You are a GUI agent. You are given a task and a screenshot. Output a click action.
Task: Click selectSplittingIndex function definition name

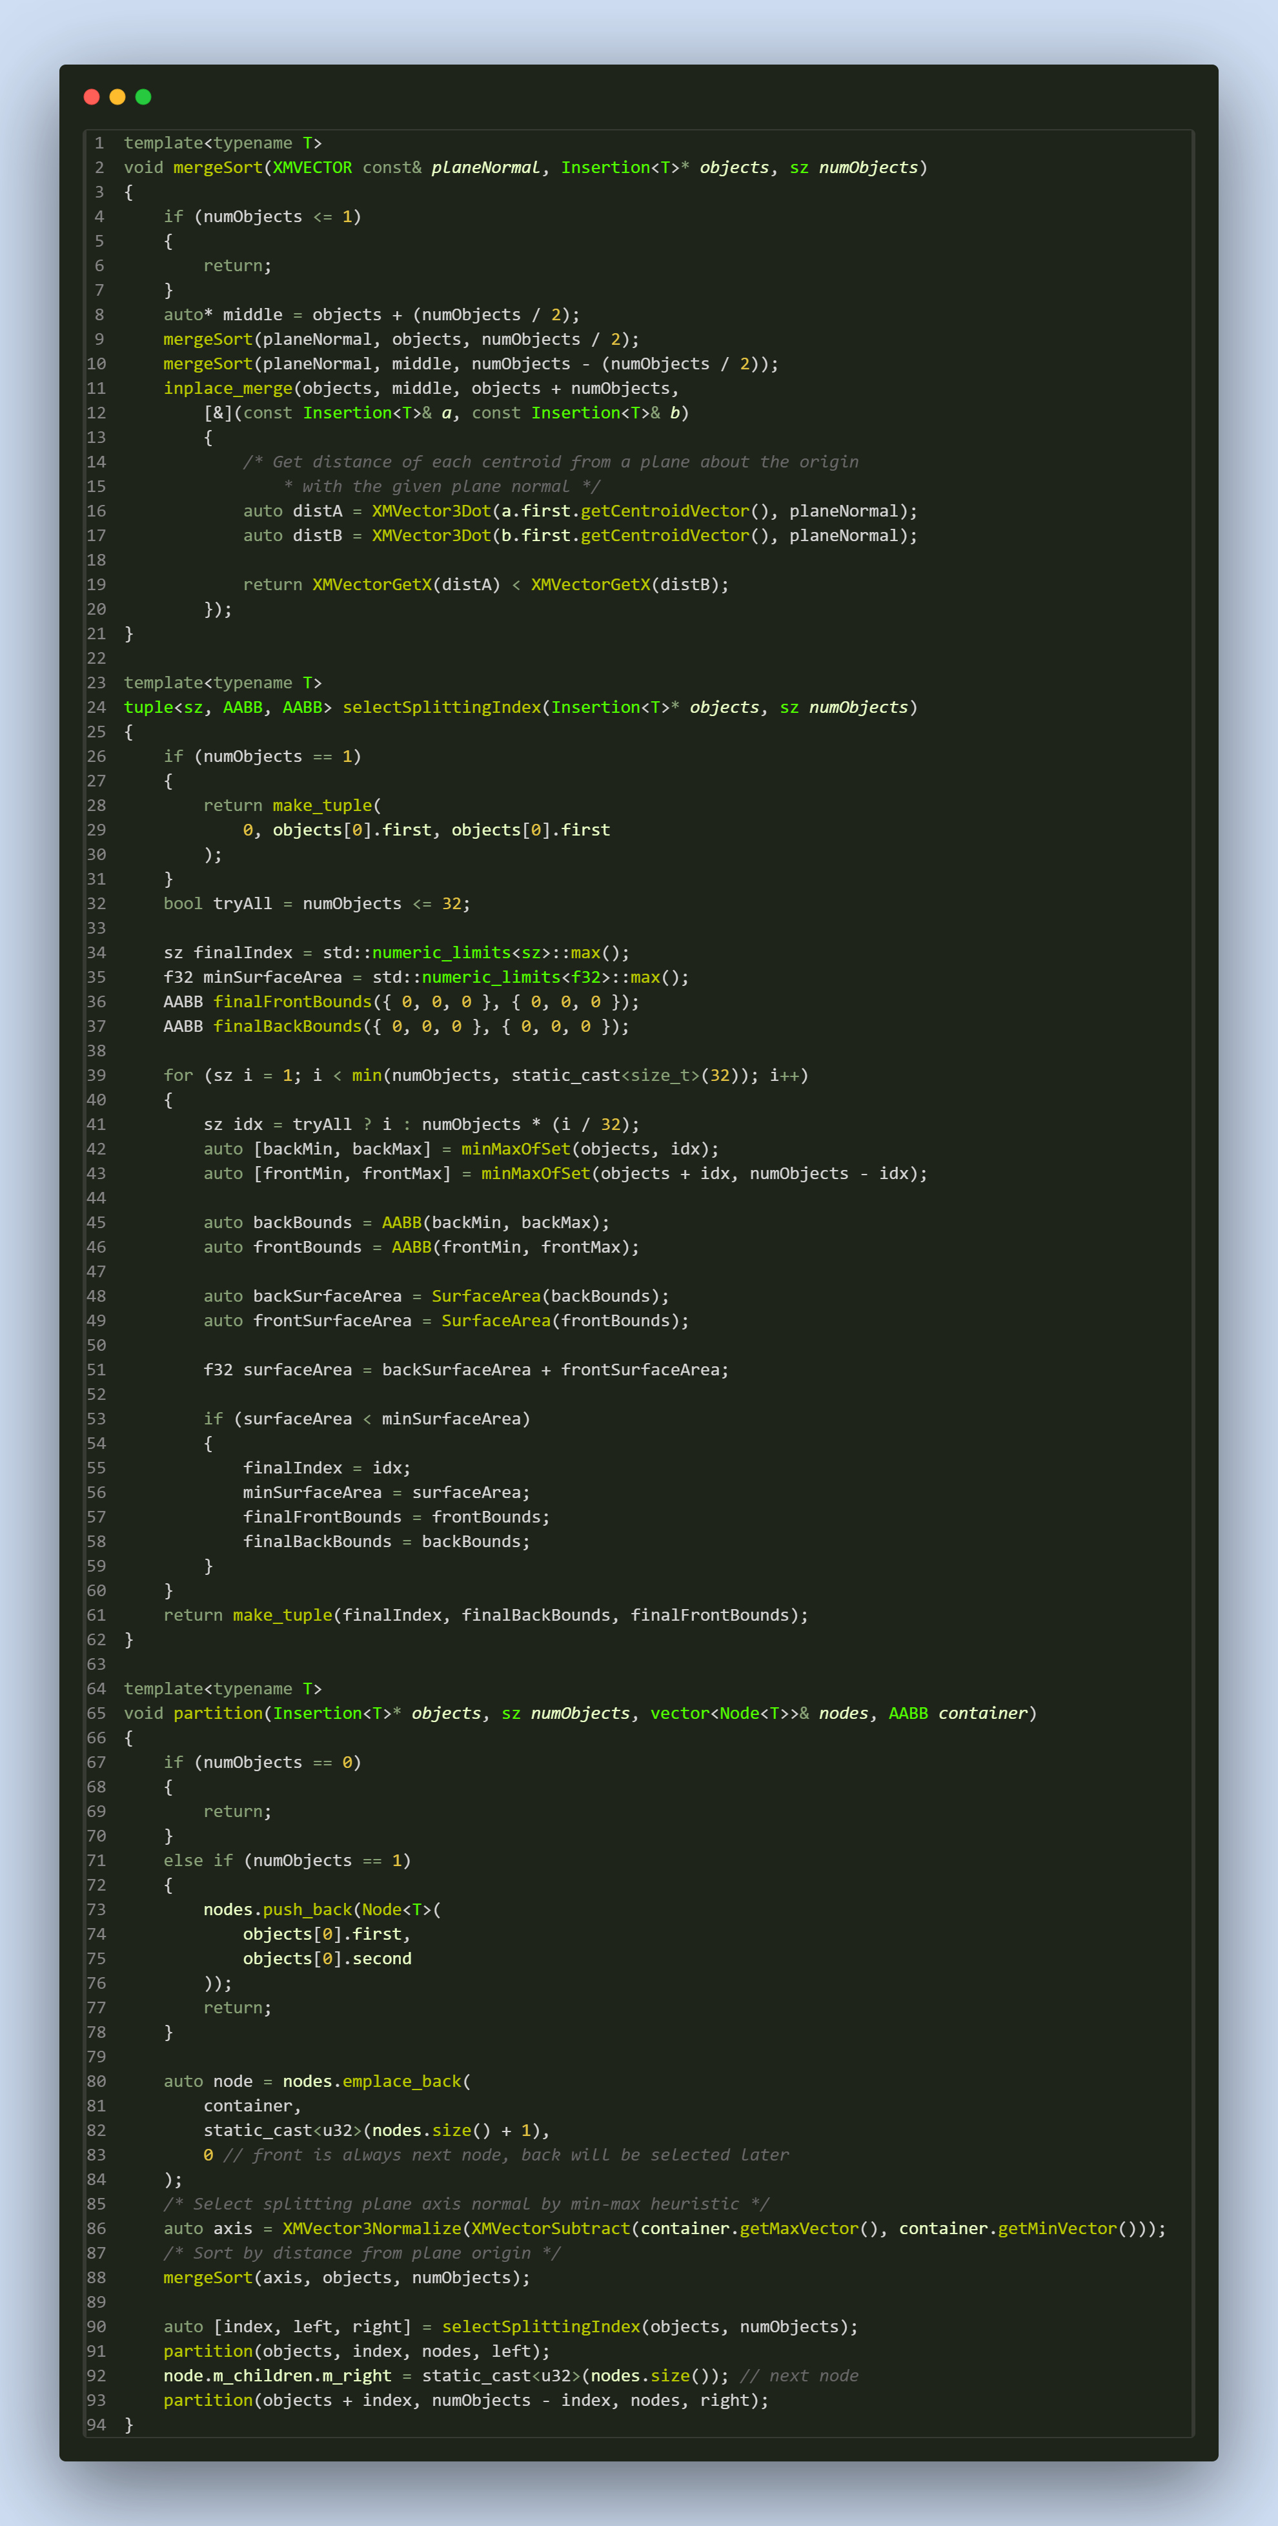441,707
